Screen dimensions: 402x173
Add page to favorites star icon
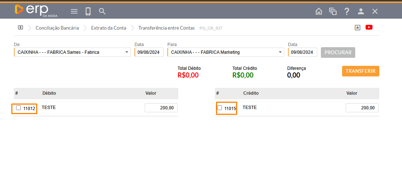(357, 28)
